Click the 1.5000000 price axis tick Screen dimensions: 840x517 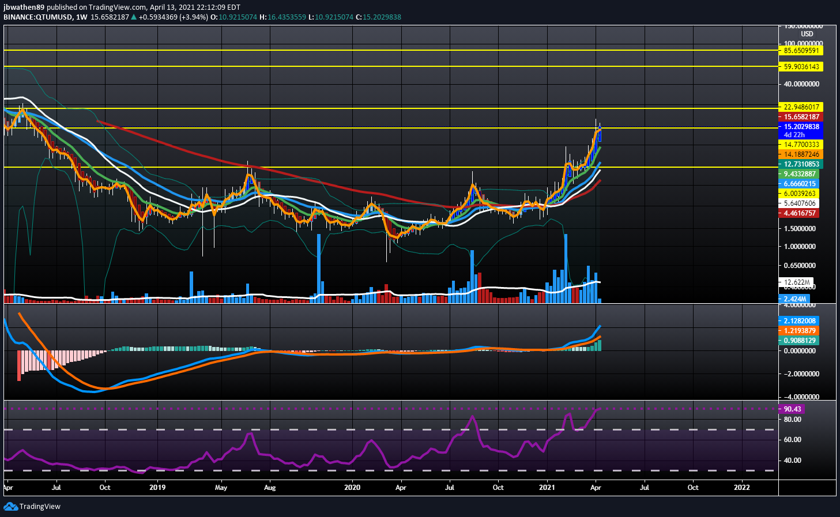tap(800, 229)
